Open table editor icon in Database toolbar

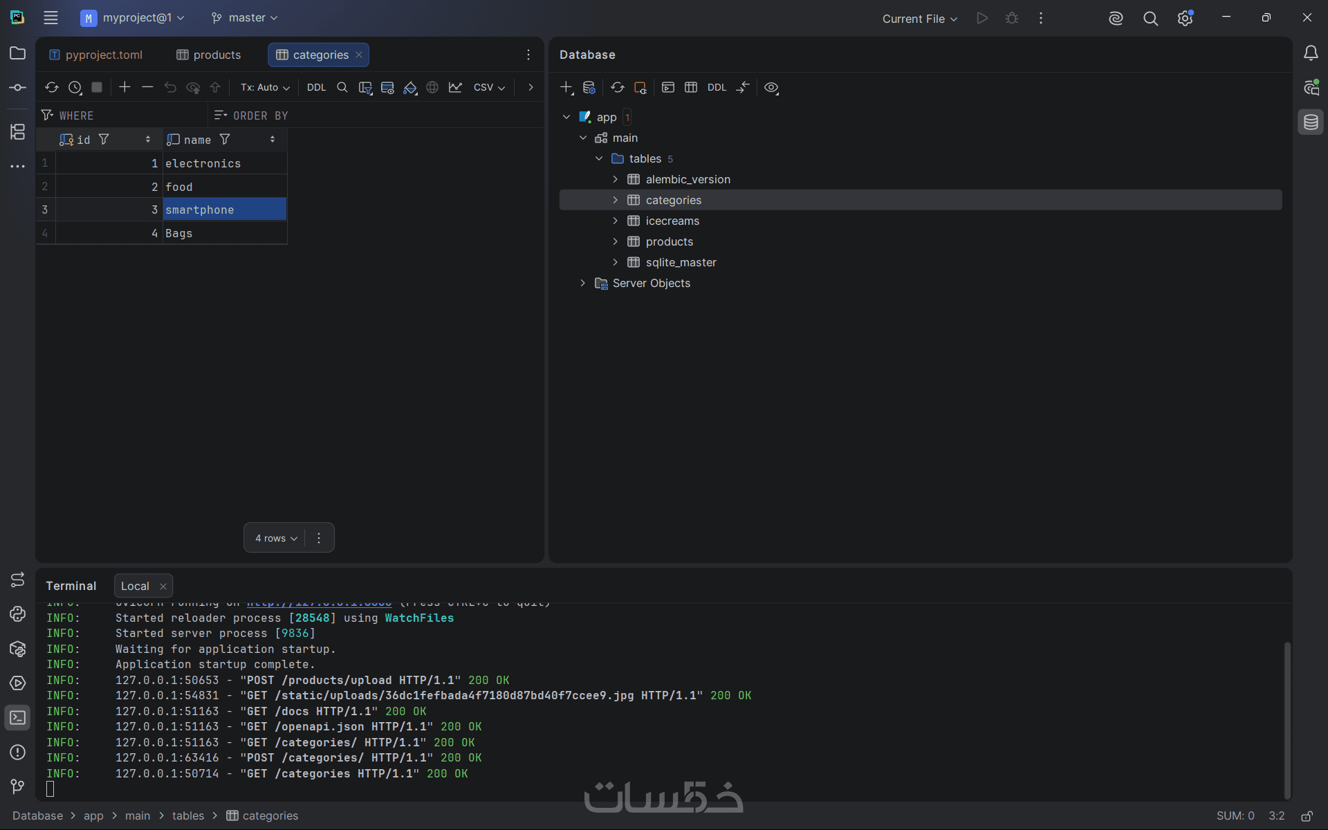coord(691,87)
